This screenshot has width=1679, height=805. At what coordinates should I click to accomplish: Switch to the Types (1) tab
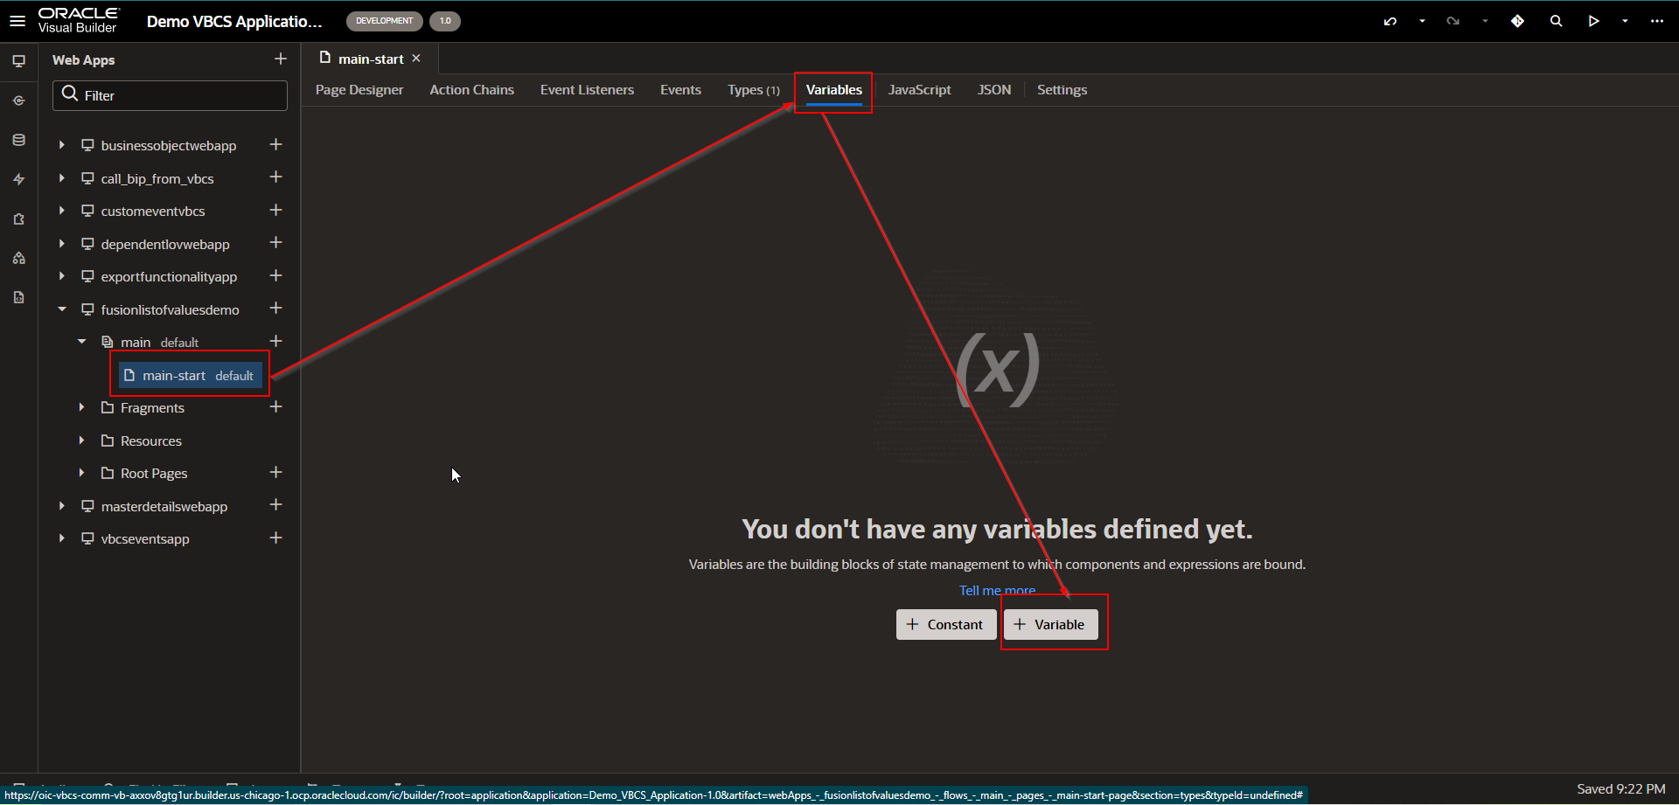[x=753, y=90]
